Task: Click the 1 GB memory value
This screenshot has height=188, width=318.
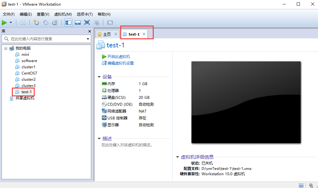Action: (x=143, y=84)
